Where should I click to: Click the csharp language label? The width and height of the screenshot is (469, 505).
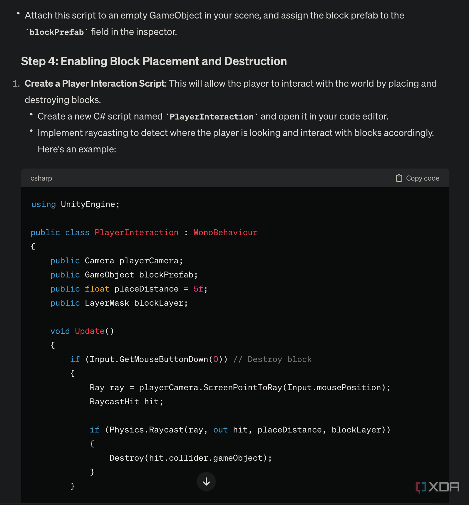pos(41,178)
